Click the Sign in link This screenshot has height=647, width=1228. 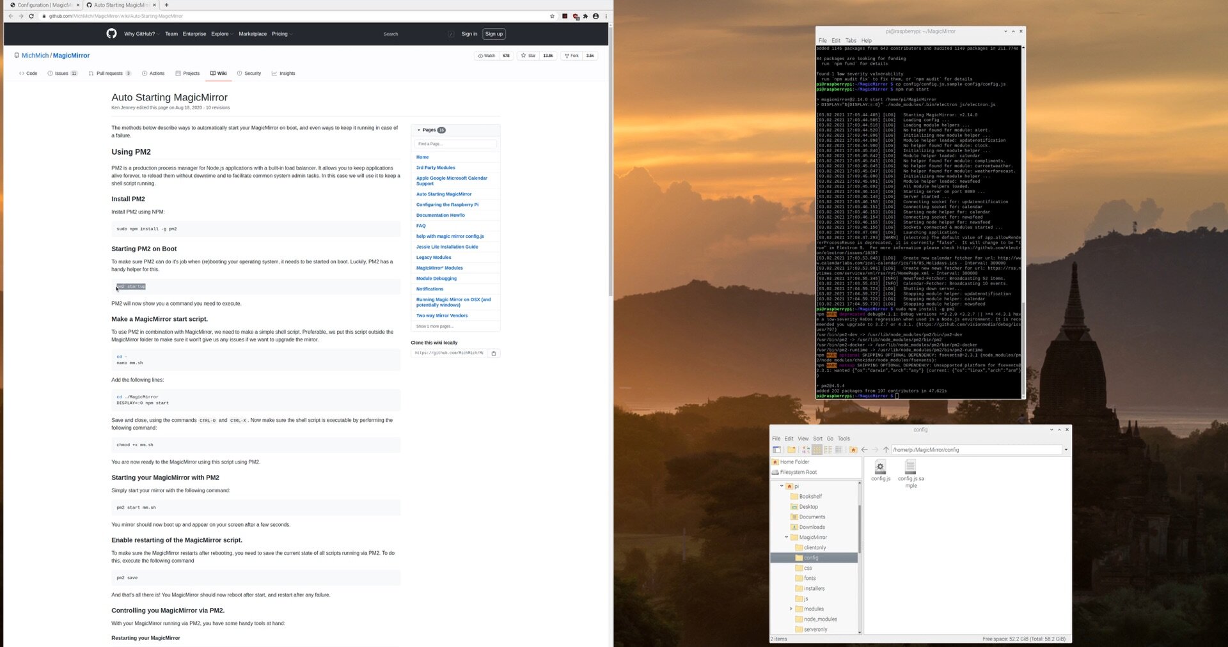click(x=469, y=34)
